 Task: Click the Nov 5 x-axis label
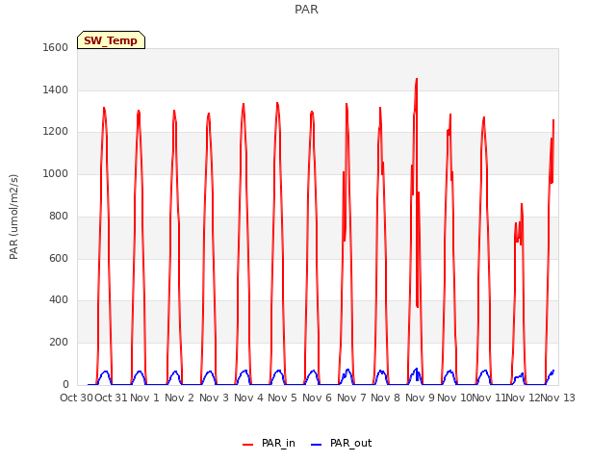pyautogui.click(x=282, y=398)
